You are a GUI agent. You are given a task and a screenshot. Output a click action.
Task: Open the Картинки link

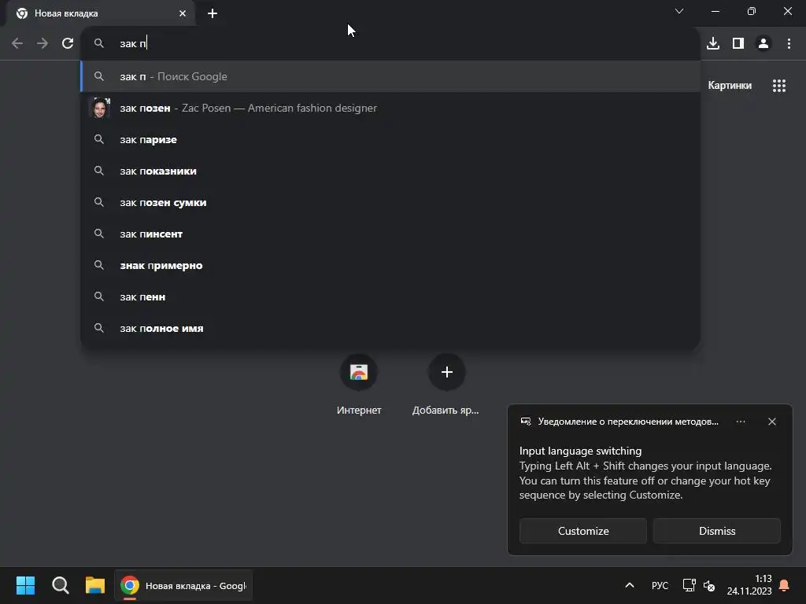coord(730,85)
